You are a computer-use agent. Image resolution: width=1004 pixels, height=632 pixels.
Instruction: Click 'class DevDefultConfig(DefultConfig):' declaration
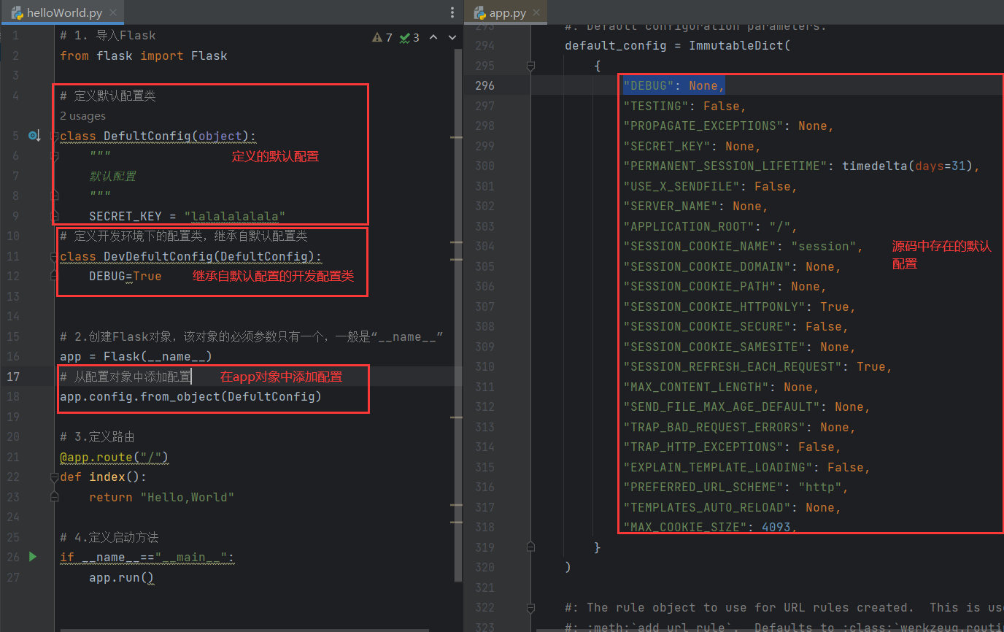click(191, 256)
